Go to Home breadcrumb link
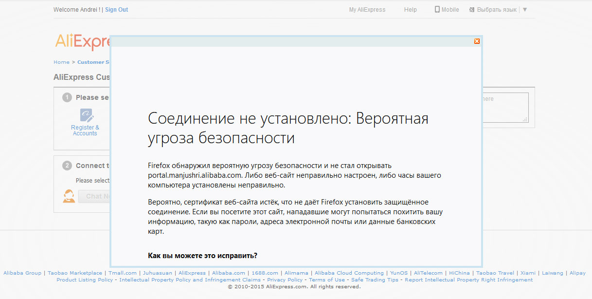Viewport: 592px width, 299px height. pyautogui.click(x=61, y=62)
